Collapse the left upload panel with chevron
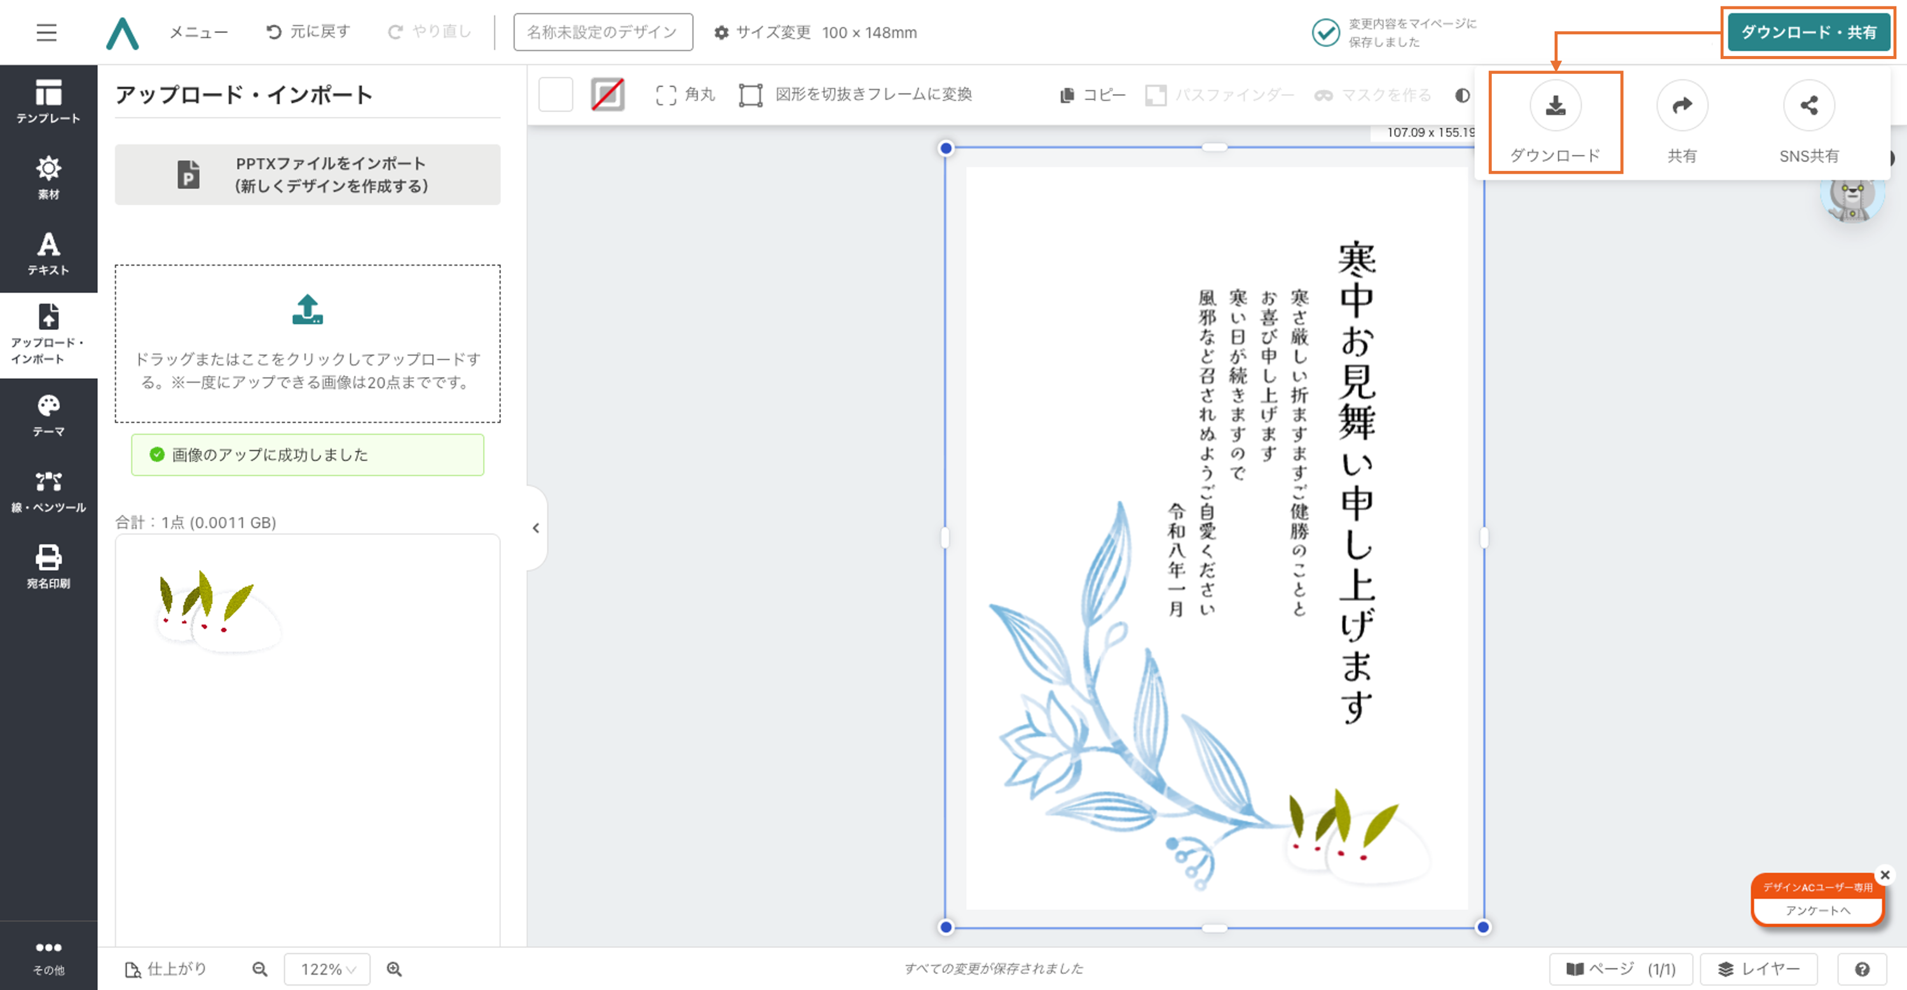Image resolution: width=1907 pixels, height=990 pixels. pos(536,528)
